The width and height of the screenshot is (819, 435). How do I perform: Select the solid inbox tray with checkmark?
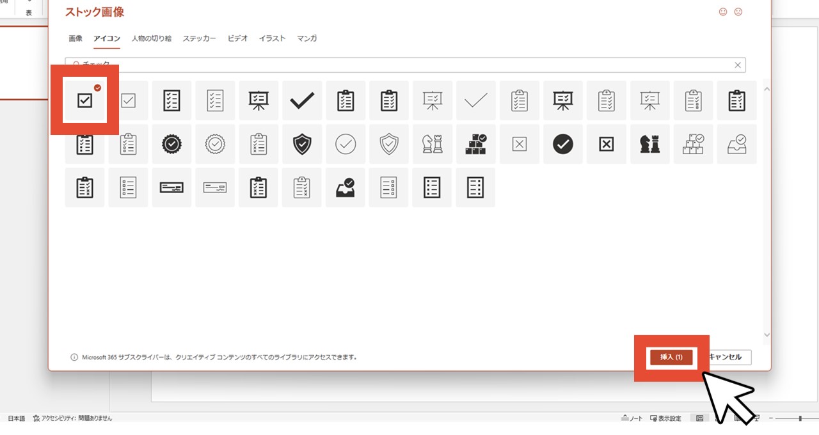point(346,187)
